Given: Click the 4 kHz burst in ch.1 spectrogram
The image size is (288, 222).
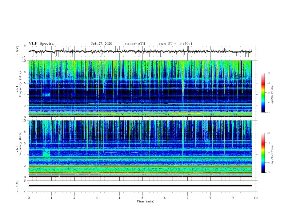Looking at the screenshot, I should pyautogui.click(x=47, y=95).
